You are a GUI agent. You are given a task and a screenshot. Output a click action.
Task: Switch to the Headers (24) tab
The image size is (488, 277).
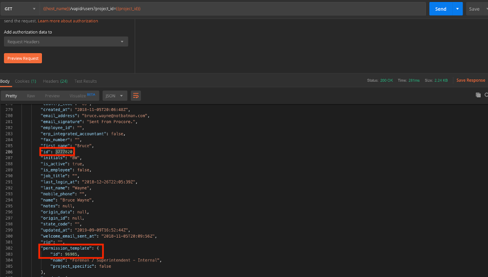point(55,81)
